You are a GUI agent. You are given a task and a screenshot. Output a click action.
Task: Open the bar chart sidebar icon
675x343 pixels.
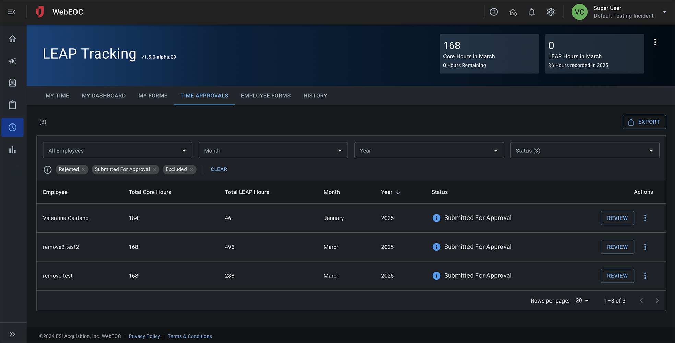click(x=12, y=150)
